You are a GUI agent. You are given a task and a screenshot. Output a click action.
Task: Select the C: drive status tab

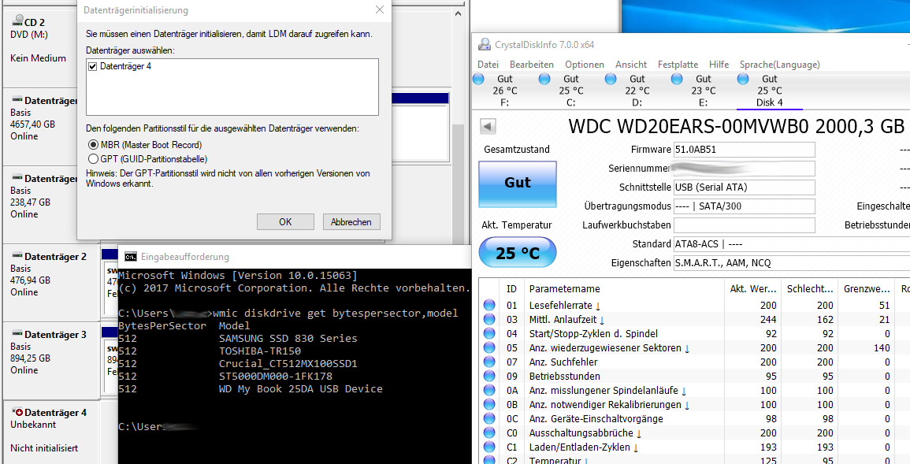pyautogui.click(x=571, y=91)
